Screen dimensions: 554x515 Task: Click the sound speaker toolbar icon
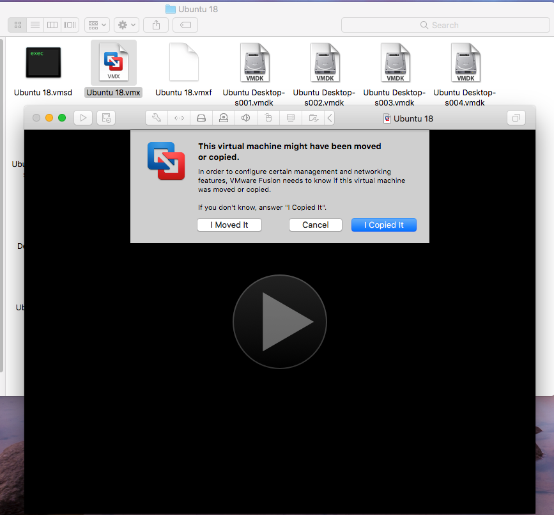246,118
